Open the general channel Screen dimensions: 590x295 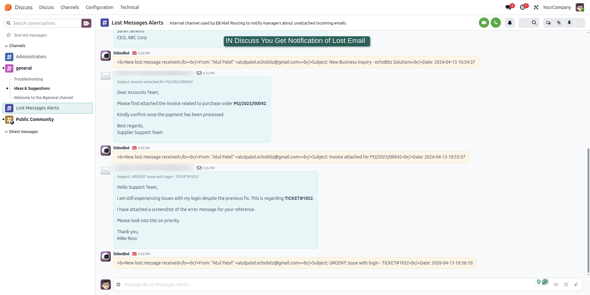48,68
